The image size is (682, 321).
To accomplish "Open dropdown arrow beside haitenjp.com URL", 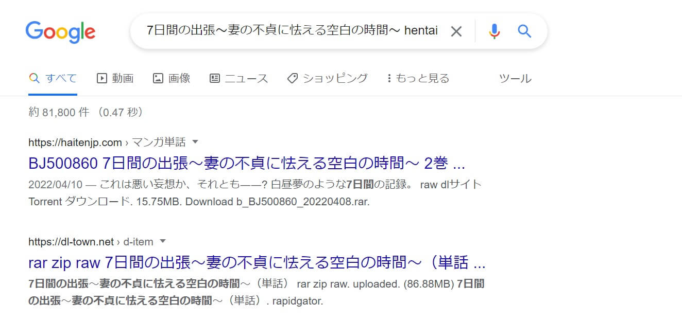I will click(195, 141).
